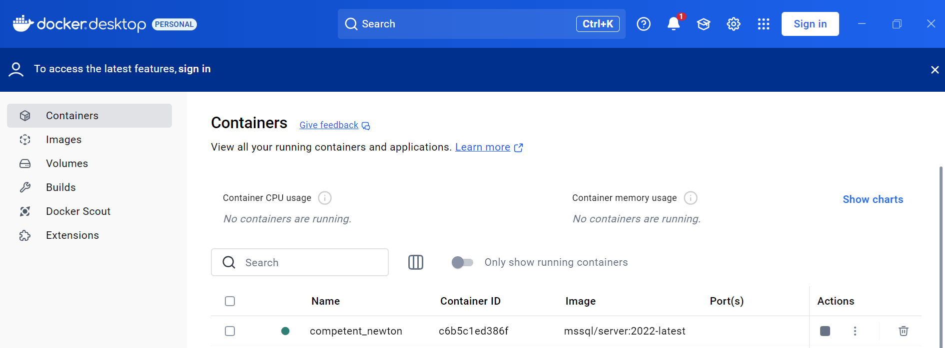The width and height of the screenshot is (945, 348).
Task: Open Settings gear icon
Action: [x=734, y=24]
